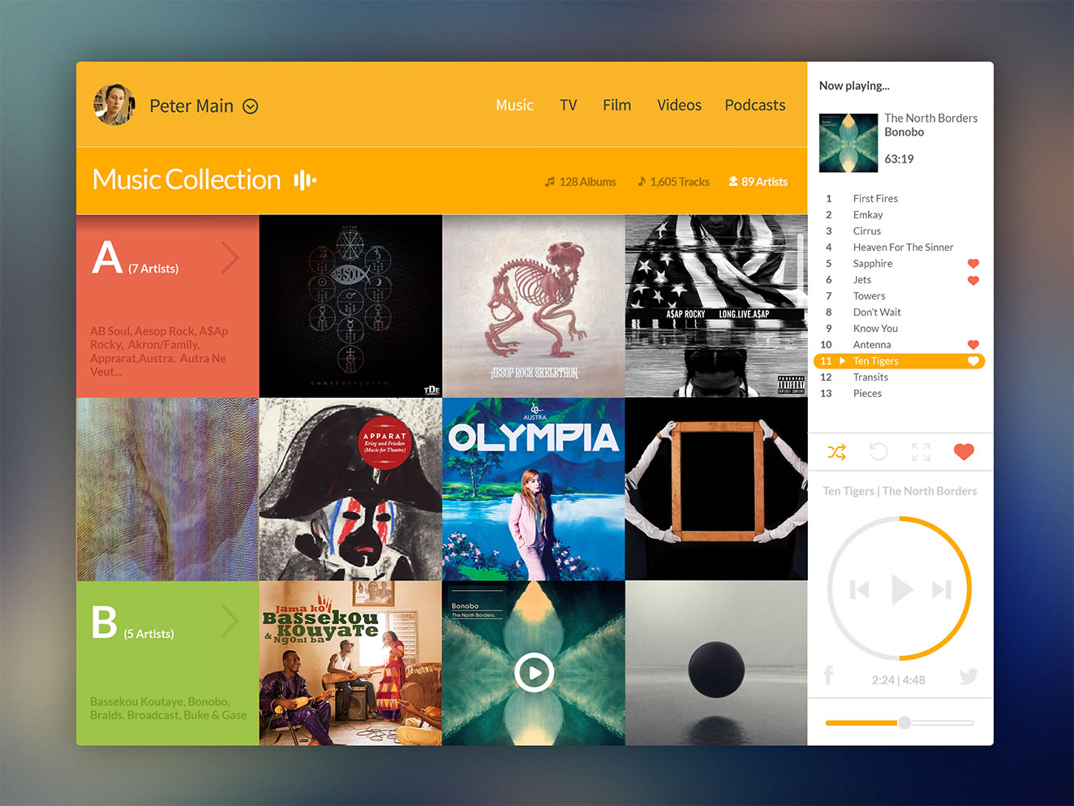The image size is (1074, 806).
Task: Select track 2 Emkay
Action: pos(899,214)
